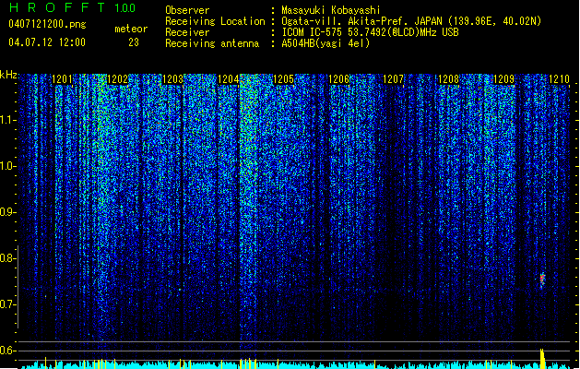580x369 pixels.
Task: Click the tall yellow power spike near 1209
Action: 542,358
